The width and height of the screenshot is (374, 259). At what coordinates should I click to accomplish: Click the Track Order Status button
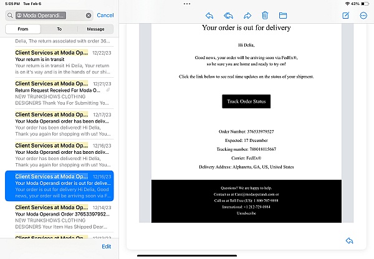(x=246, y=101)
